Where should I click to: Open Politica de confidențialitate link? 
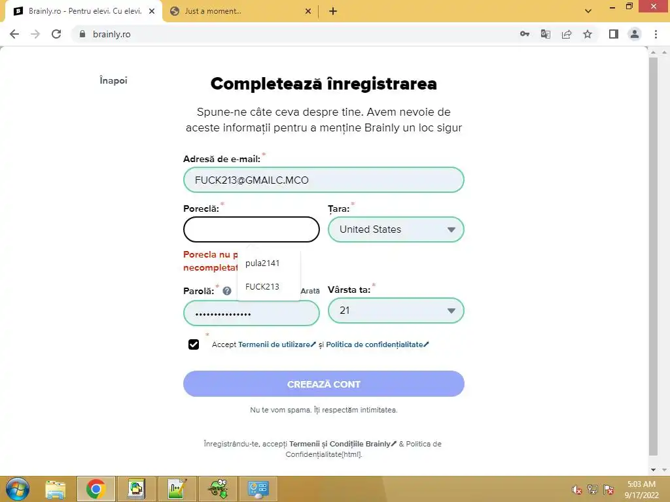(378, 344)
